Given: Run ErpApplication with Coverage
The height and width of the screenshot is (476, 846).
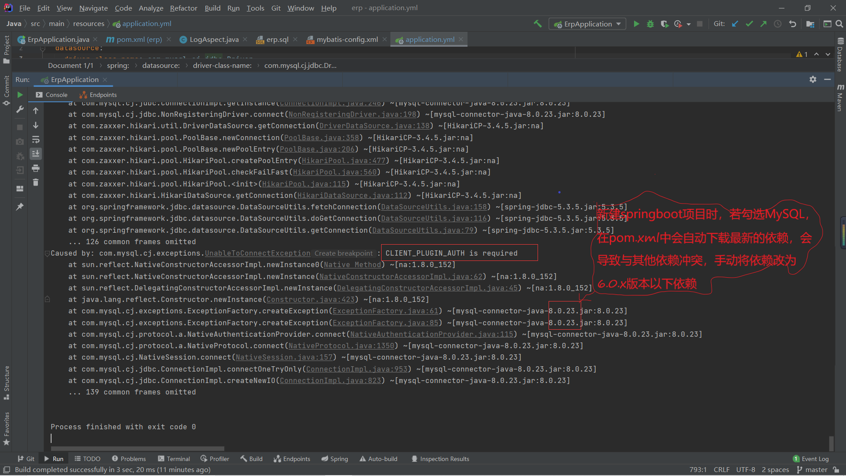Looking at the screenshot, I should tap(664, 24).
